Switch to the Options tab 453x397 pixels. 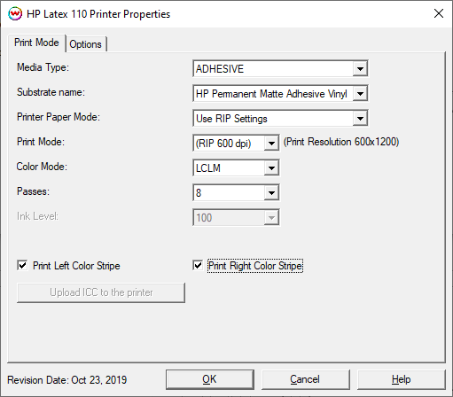[86, 44]
